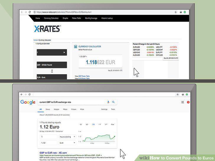The width and height of the screenshot is (215, 161).
Task: Reload the Google browser page
Action: click(x=30, y=94)
